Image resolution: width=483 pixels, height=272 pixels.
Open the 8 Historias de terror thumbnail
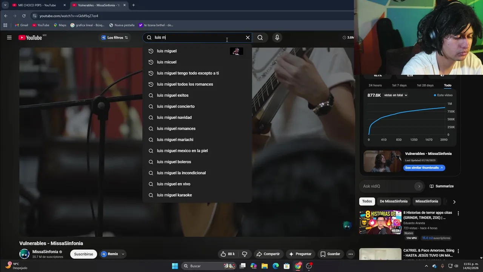[x=380, y=222]
